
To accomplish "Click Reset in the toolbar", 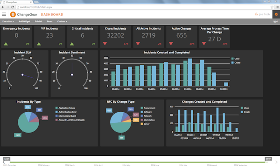I will (x=49, y=21).
